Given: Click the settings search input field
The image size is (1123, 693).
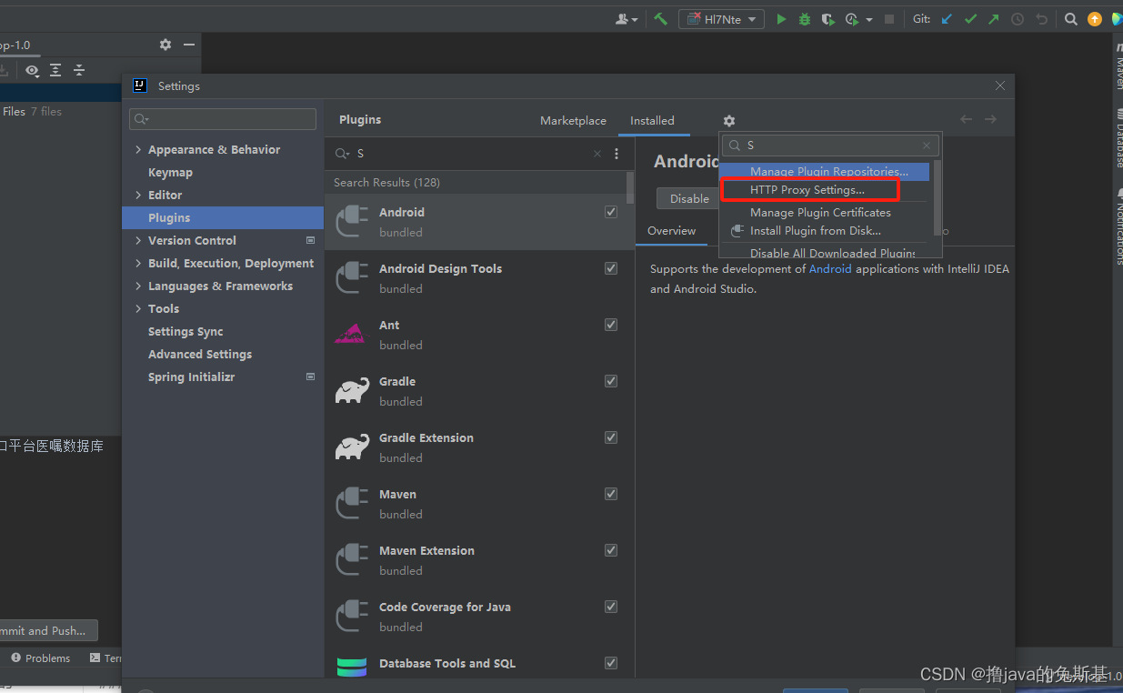Looking at the screenshot, I should point(223,119).
